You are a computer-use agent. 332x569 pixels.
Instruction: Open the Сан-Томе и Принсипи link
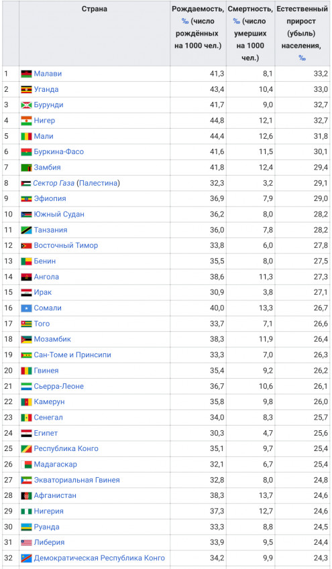(x=72, y=355)
